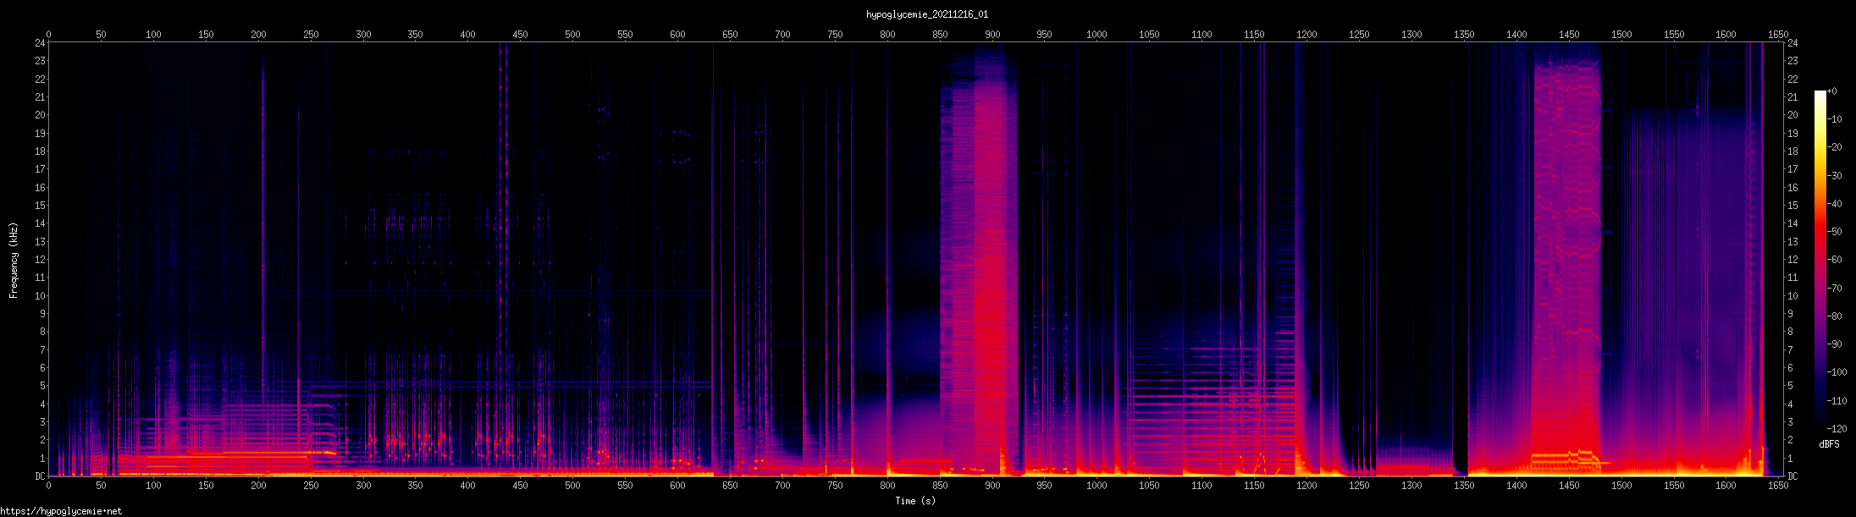Open the https://hypoglycemie.net link
The width and height of the screenshot is (1856, 517).
(x=61, y=511)
